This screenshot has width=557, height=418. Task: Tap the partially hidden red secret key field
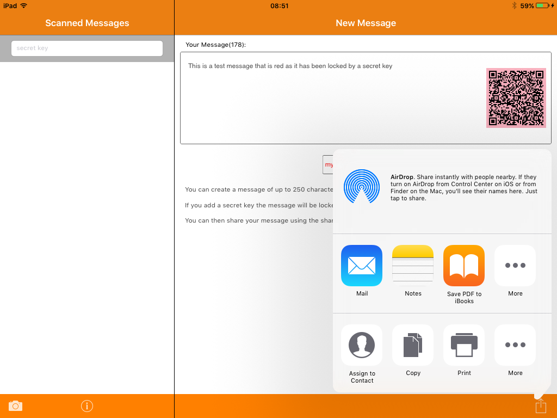pos(328,164)
